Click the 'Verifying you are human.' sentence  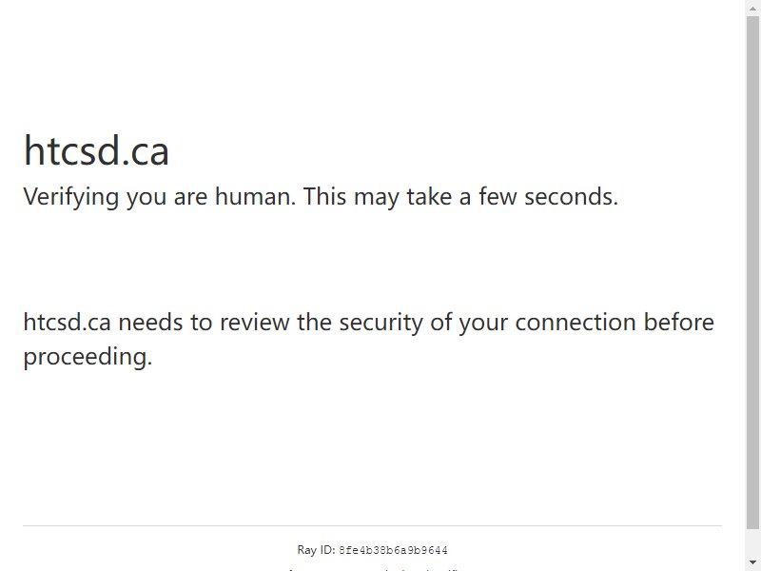pyautogui.click(x=159, y=197)
